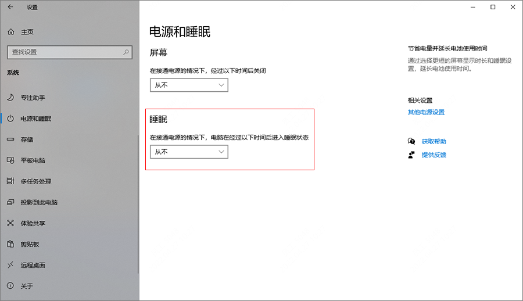Click the Home (主页) icon
The width and height of the screenshot is (523, 301).
[x=10, y=32]
